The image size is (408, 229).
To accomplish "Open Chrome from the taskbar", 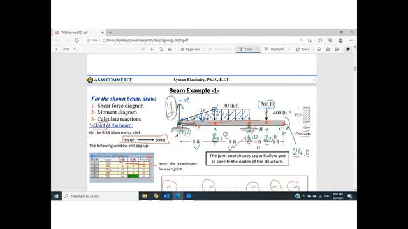I will coord(156,196).
